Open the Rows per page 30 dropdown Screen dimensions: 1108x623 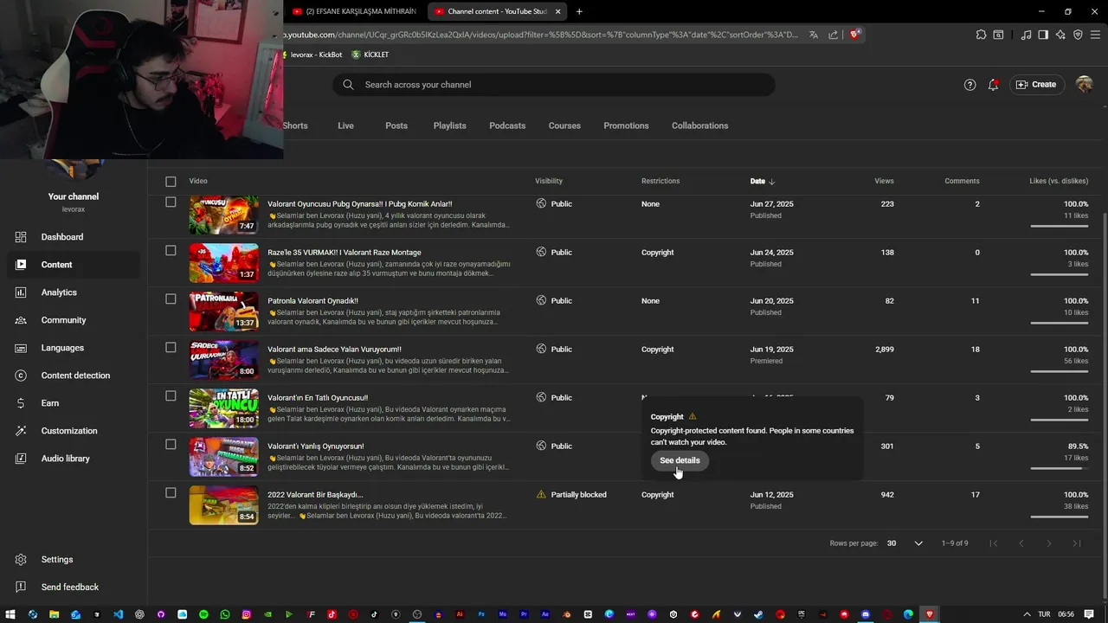tap(905, 543)
